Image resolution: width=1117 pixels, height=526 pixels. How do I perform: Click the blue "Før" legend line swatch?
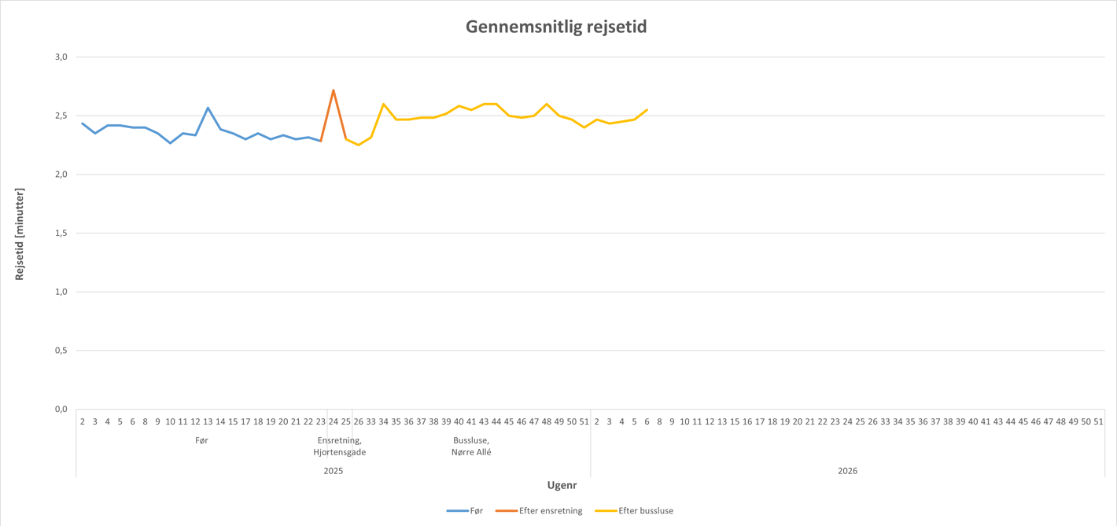click(457, 511)
